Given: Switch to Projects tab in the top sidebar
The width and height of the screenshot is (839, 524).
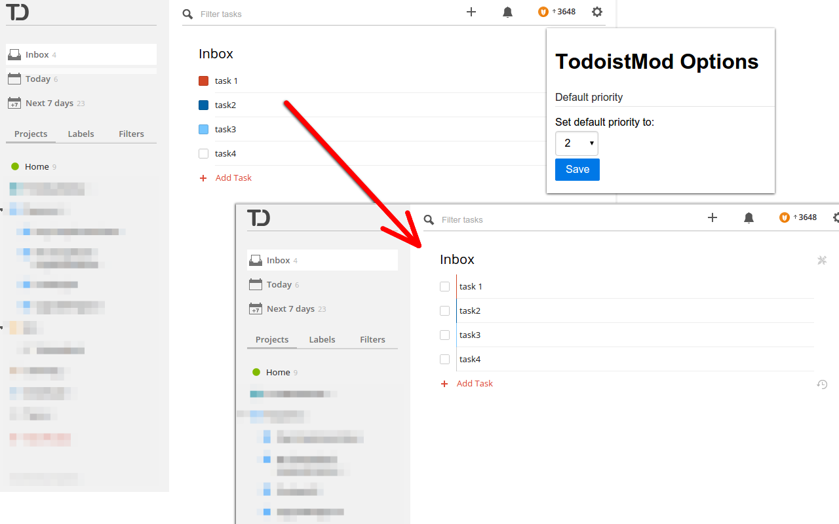Looking at the screenshot, I should pyautogui.click(x=31, y=134).
